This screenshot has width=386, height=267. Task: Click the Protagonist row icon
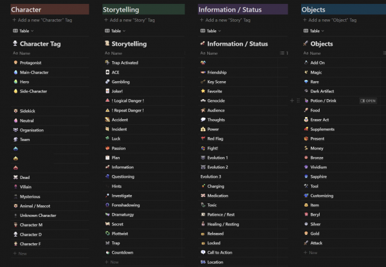click(x=15, y=63)
